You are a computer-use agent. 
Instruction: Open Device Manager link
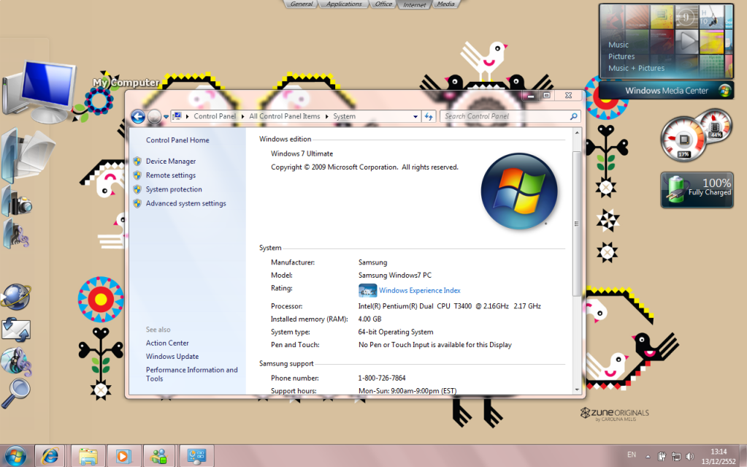click(171, 162)
